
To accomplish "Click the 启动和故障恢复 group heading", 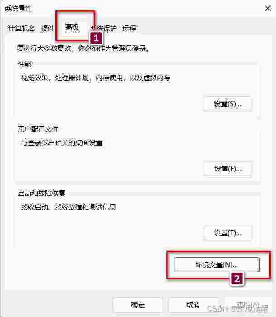I will (41, 194).
